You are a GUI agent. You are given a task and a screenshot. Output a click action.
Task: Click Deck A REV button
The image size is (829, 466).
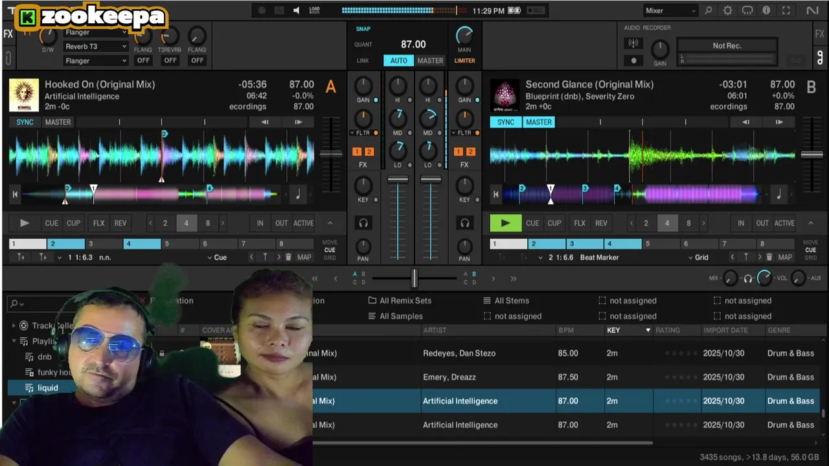[120, 223]
